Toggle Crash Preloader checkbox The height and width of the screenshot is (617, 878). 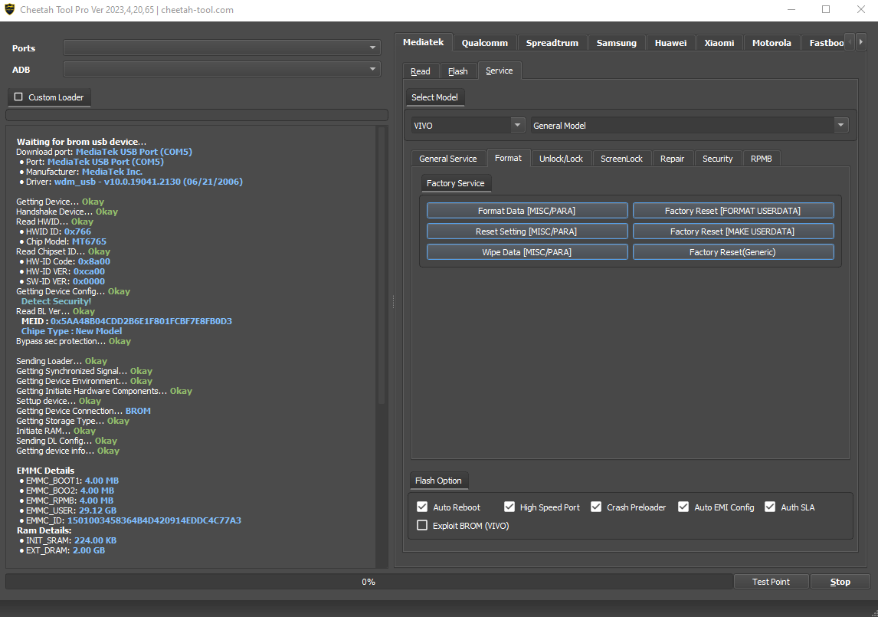coord(596,507)
